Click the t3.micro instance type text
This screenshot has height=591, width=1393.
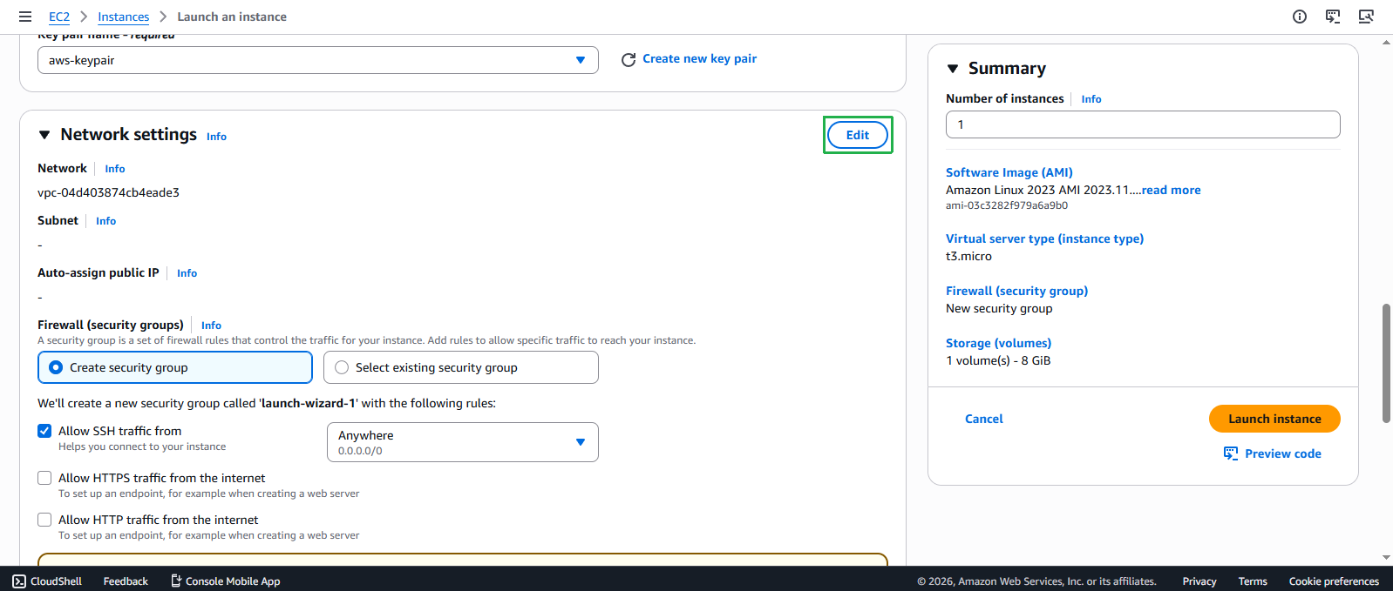click(x=968, y=256)
